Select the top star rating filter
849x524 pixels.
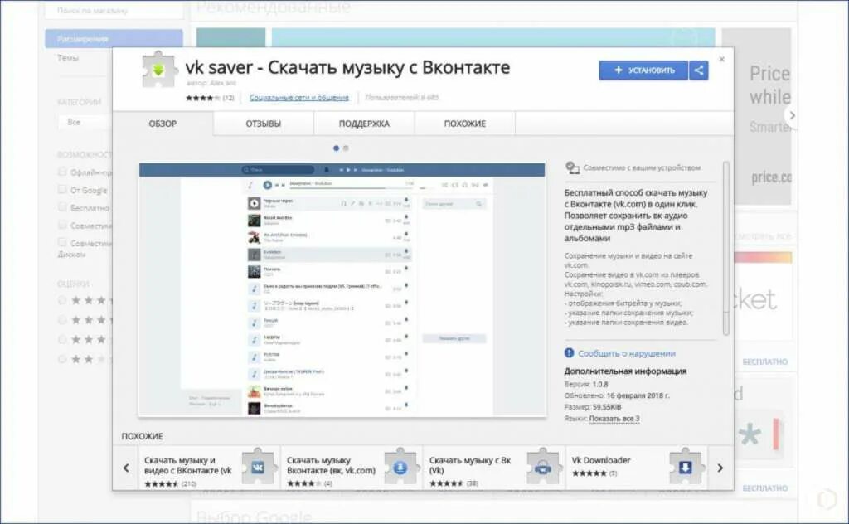tap(62, 300)
